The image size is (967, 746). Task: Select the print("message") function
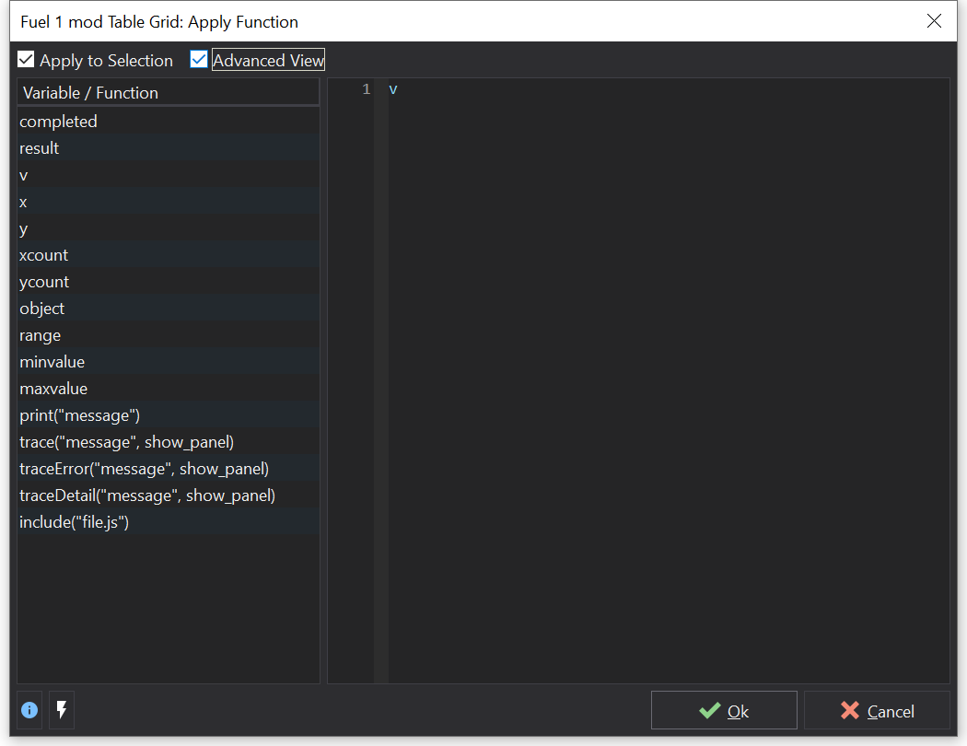pyautogui.click(x=80, y=415)
